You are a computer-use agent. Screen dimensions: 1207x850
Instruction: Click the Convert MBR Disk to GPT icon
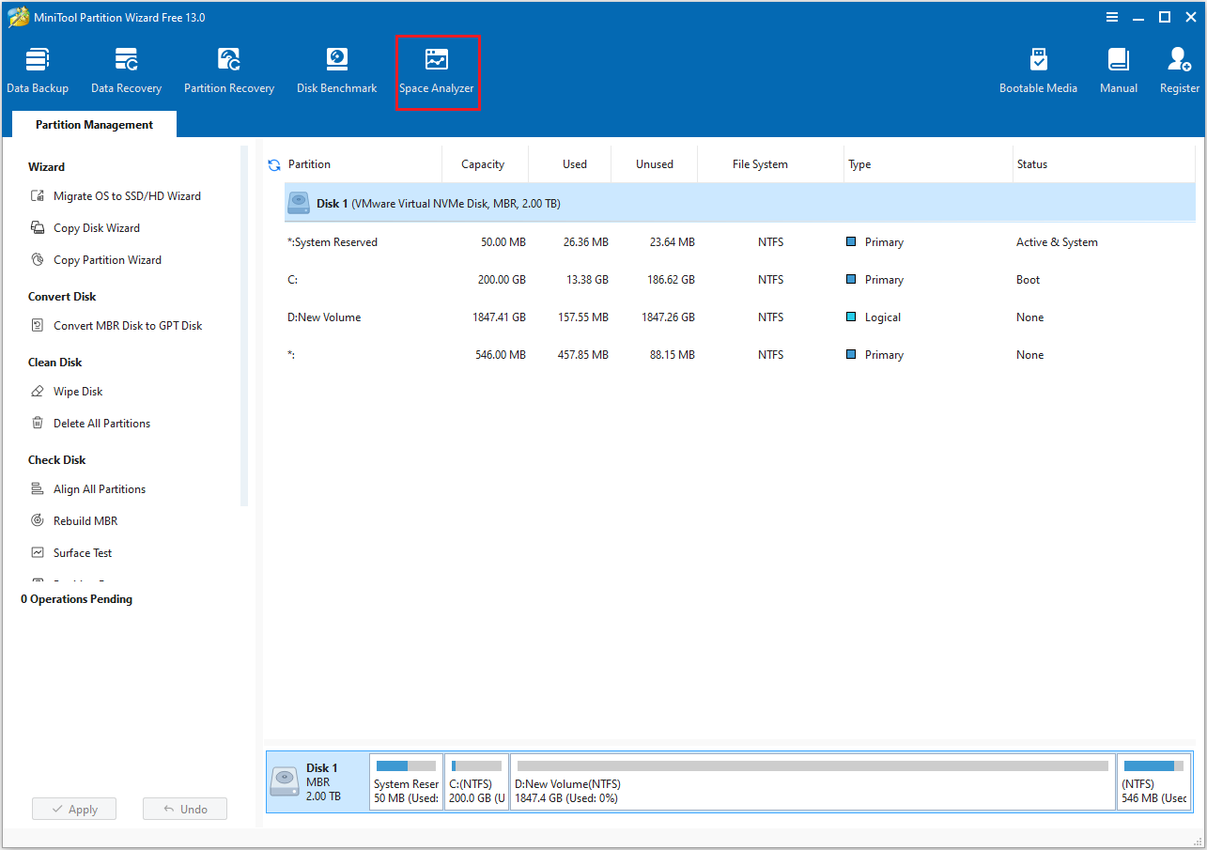coord(38,326)
